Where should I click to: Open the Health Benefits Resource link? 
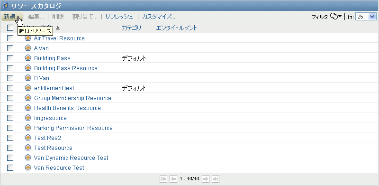pyautogui.click(x=67, y=108)
